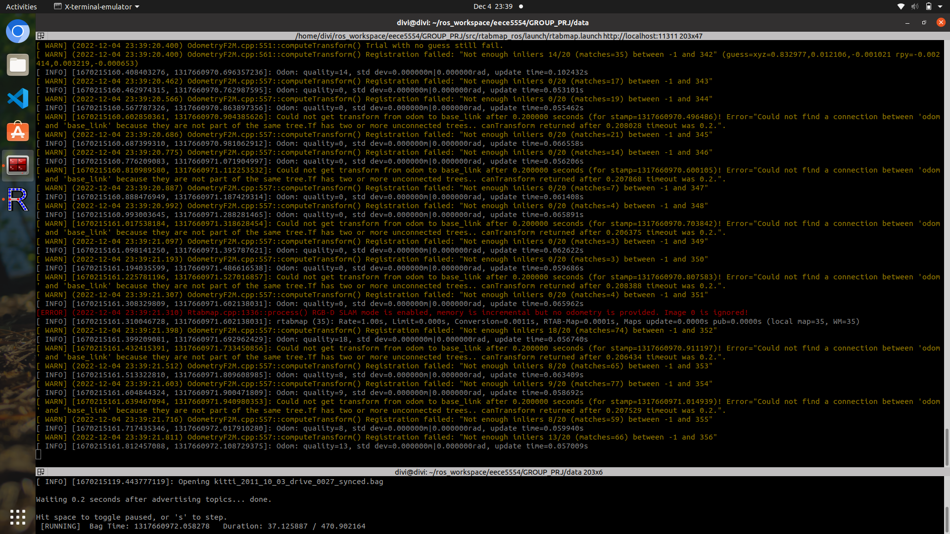
Task: Click the top pane's terminal grouping icon
Action: 41,36
